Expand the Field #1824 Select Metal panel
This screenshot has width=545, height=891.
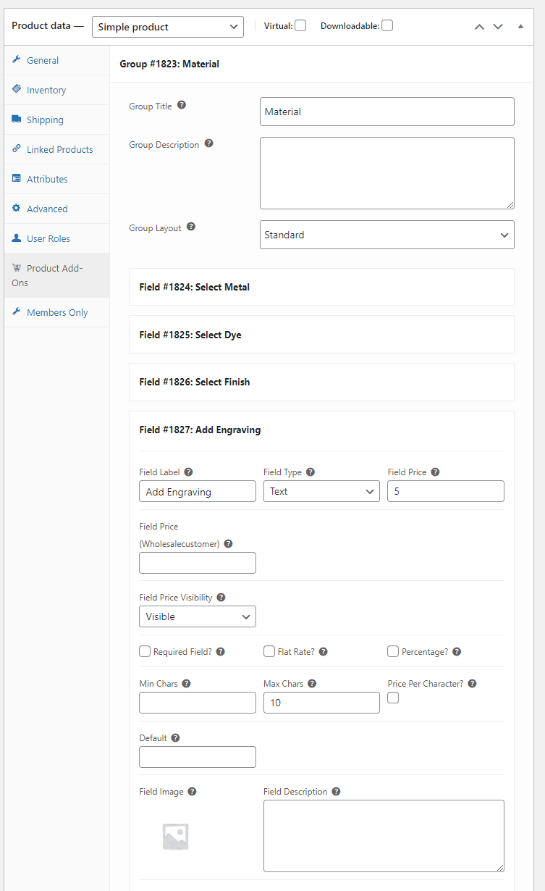point(321,287)
